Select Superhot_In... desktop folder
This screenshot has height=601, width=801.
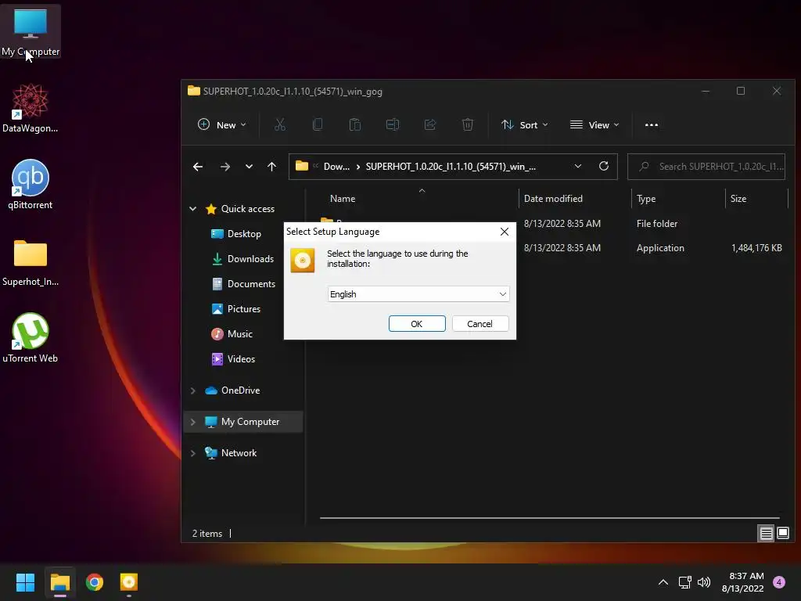point(31,261)
